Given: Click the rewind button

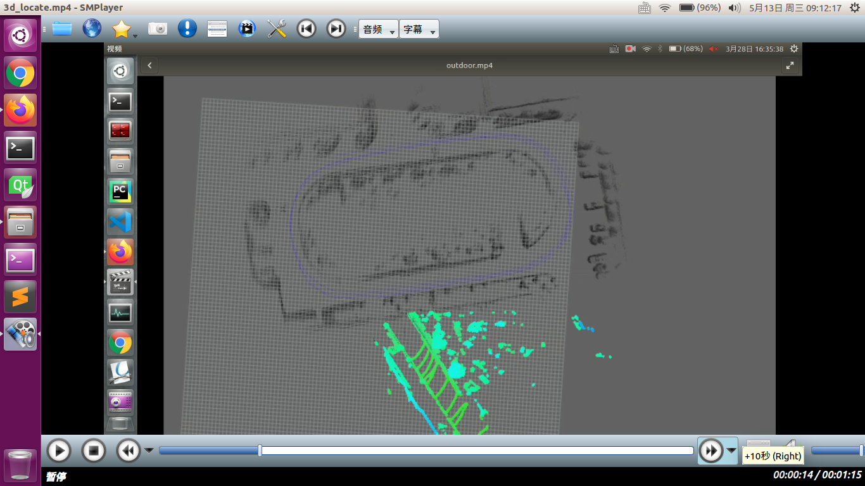Looking at the screenshot, I should coord(129,451).
